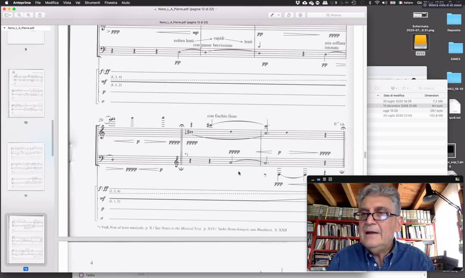Click the document vertical scrollbar handle

pos(365,155)
